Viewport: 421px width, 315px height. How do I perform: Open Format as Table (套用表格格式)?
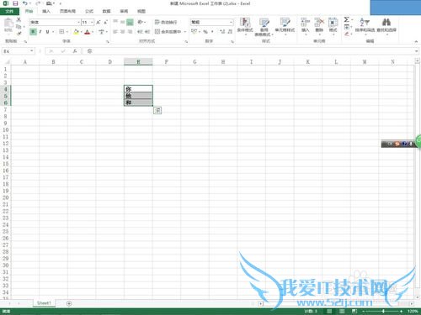coord(264,27)
